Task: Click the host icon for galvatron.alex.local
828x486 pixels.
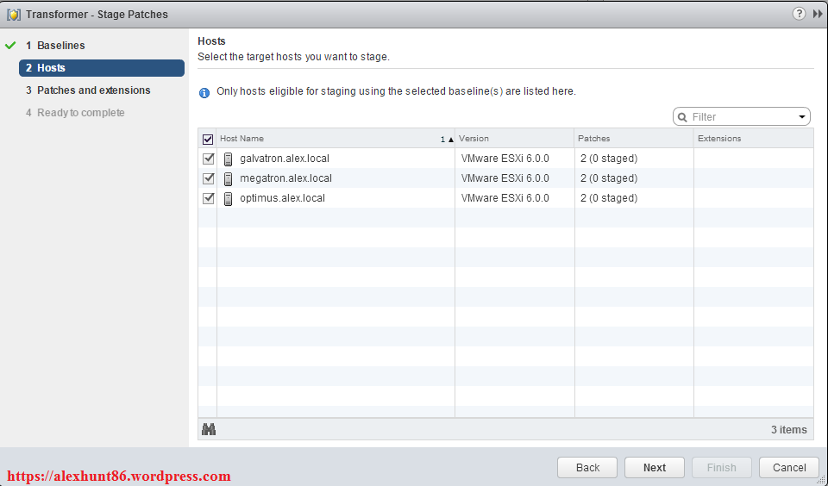Action: [x=228, y=159]
